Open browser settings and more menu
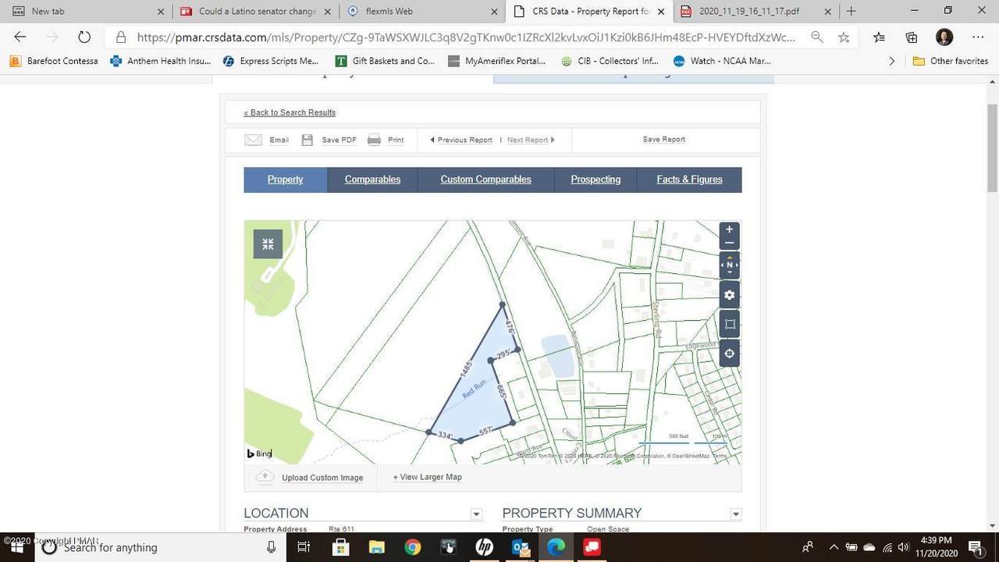Image resolution: width=999 pixels, height=562 pixels. pyautogui.click(x=978, y=37)
